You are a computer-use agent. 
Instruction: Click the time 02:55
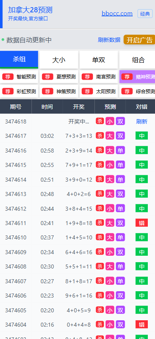pos(47,165)
